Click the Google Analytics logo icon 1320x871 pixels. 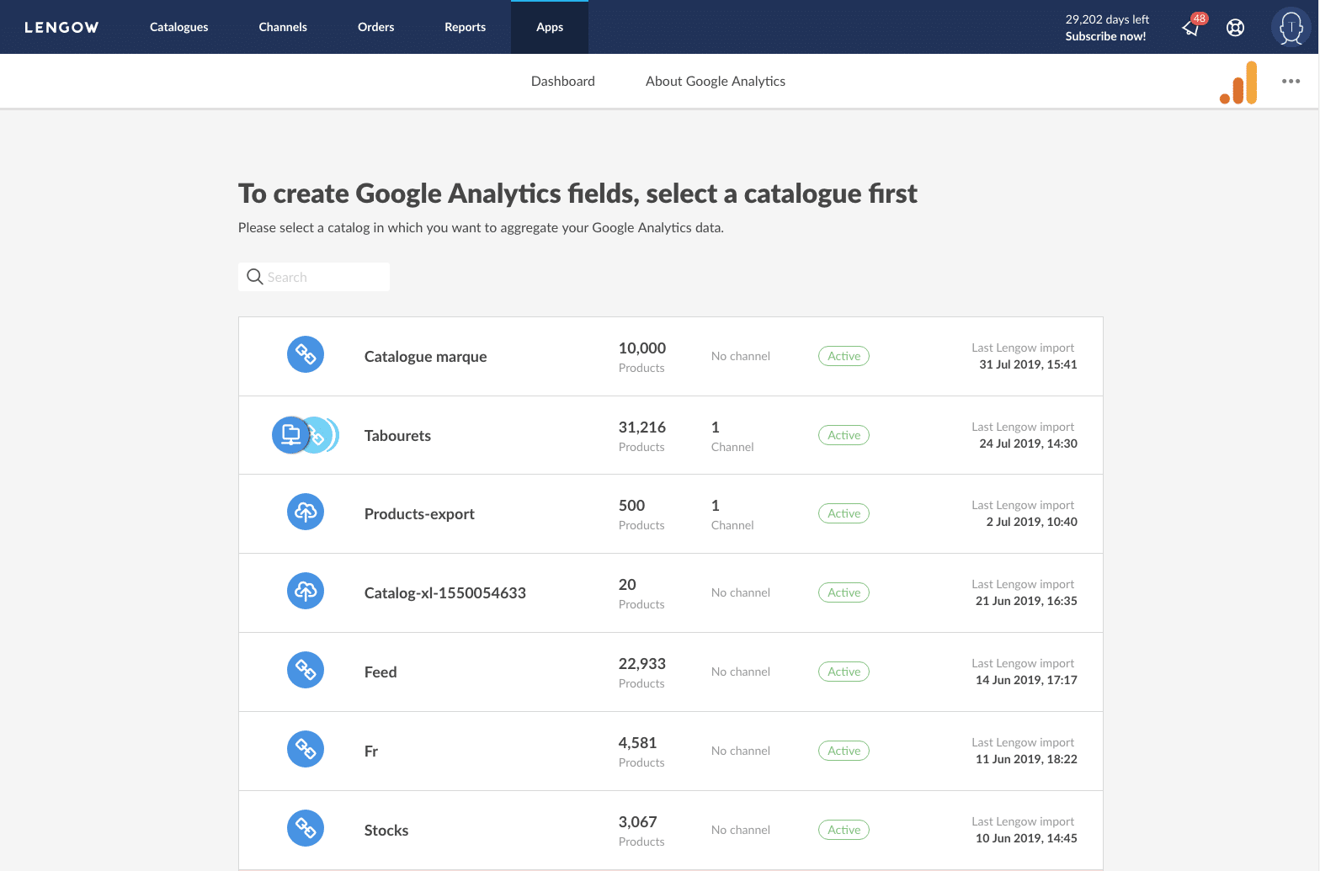1238,82
